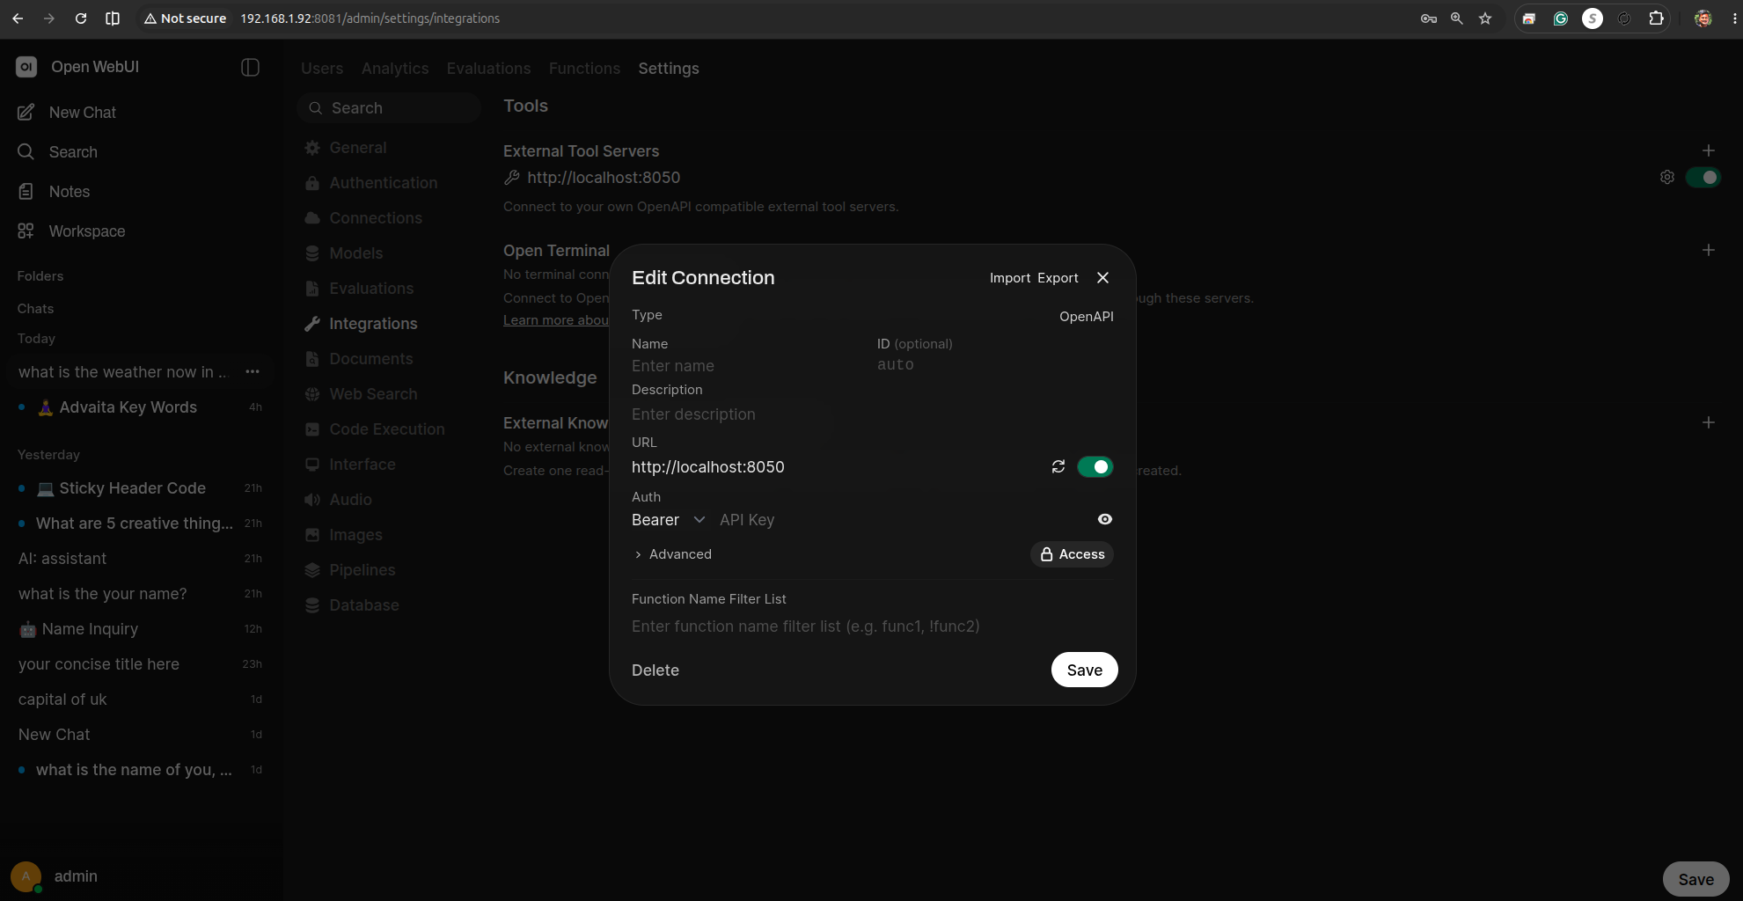Focus the connection Name field
This screenshot has width=1743, height=901.
(748, 366)
